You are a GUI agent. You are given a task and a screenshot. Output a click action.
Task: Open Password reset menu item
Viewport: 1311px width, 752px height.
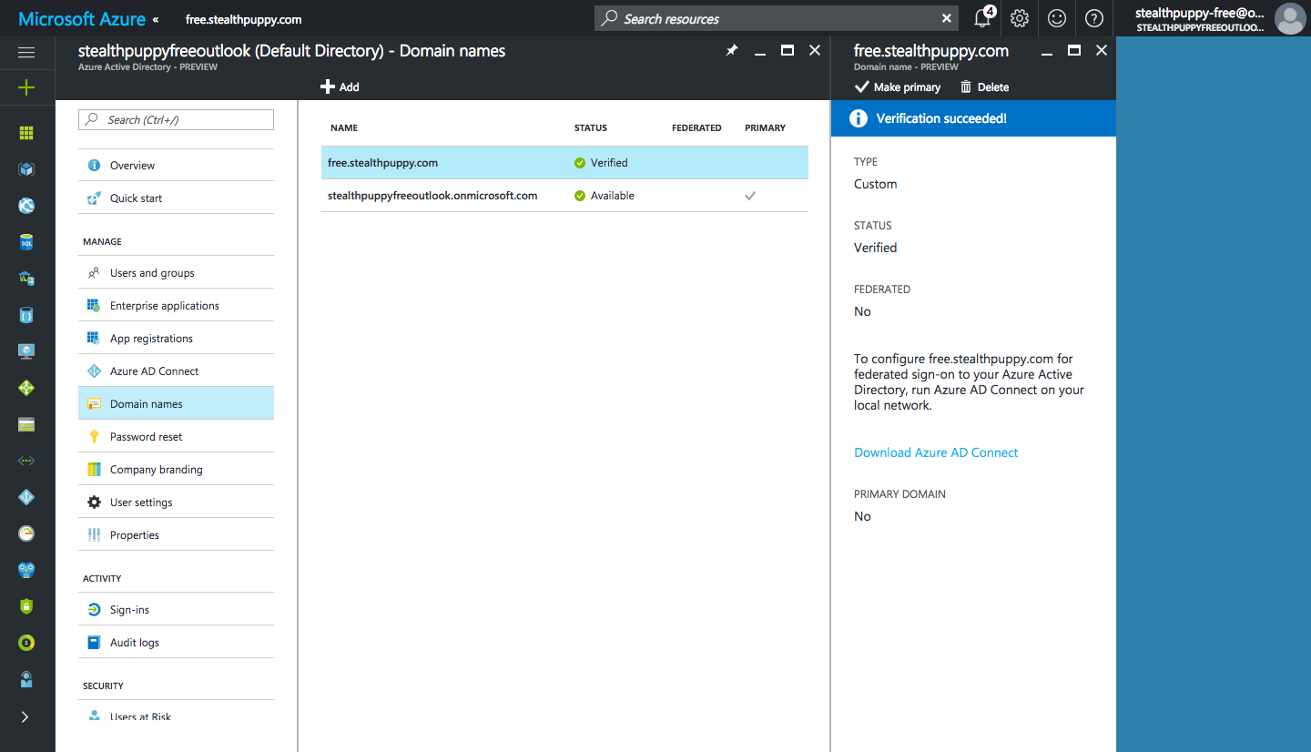click(x=176, y=437)
